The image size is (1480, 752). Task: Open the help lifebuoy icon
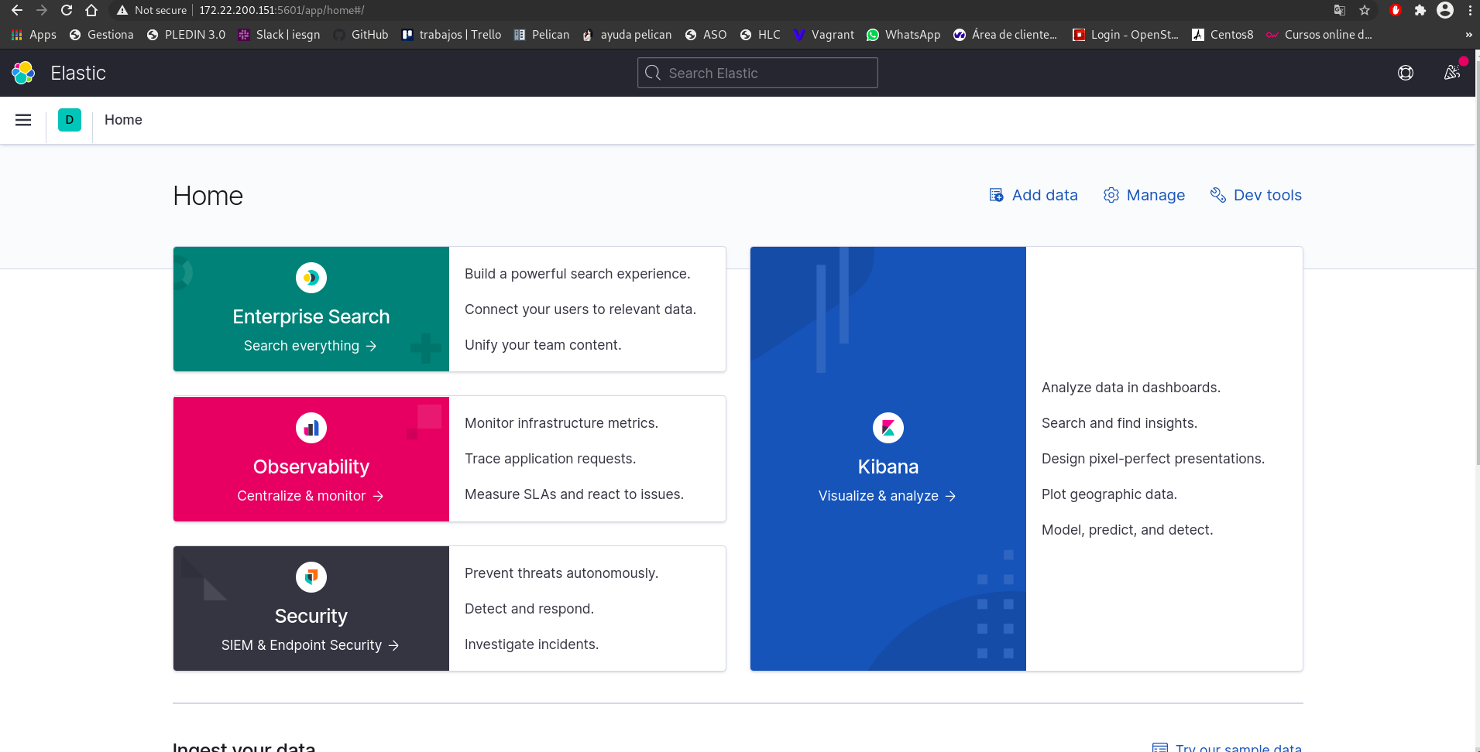pyautogui.click(x=1406, y=72)
